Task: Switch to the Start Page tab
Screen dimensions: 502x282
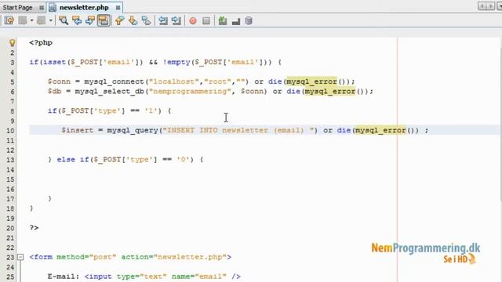Action: coord(17,7)
